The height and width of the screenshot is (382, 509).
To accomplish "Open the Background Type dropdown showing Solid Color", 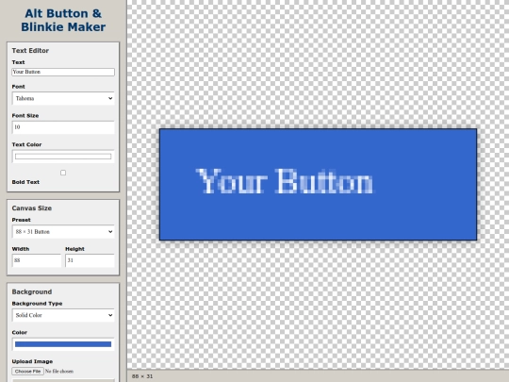I will pos(63,315).
